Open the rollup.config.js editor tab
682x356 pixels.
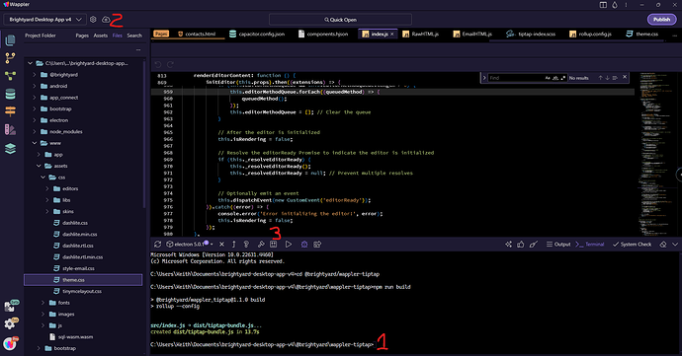pos(591,34)
